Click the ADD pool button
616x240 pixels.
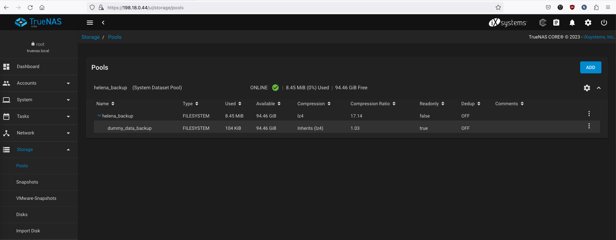(590, 67)
